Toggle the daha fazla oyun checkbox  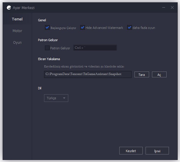click(x=130, y=28)
